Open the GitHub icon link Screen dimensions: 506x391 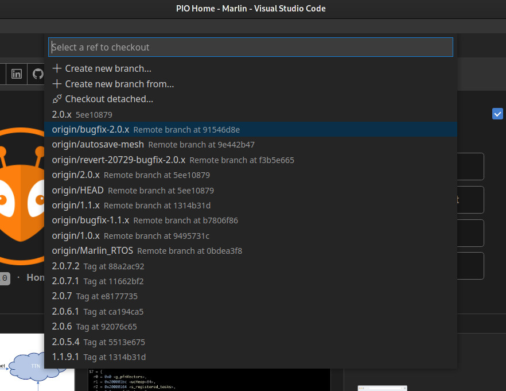(x=38, y=74)
